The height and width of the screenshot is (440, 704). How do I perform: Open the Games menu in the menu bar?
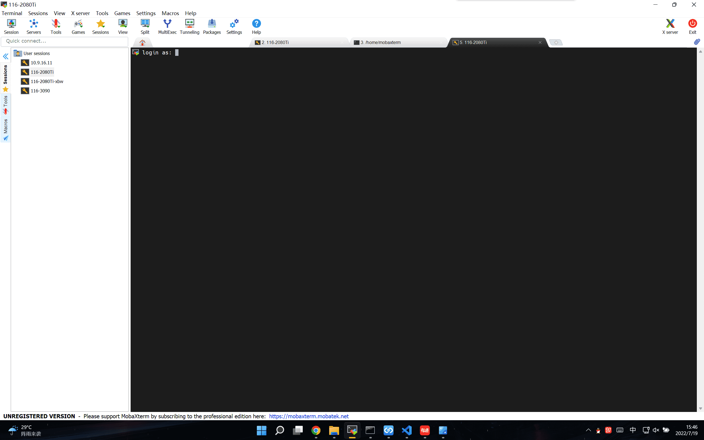(x=122, y=13)
